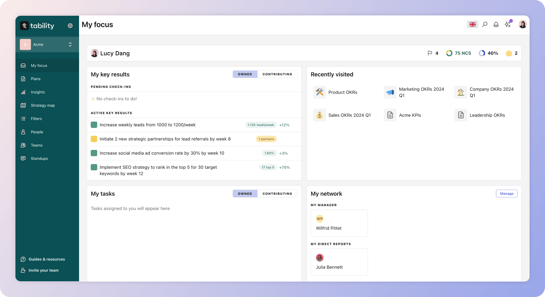Screen dimensions: 545x297
Task: Open Plans in the sidebar
Action: tap(47, 79)
